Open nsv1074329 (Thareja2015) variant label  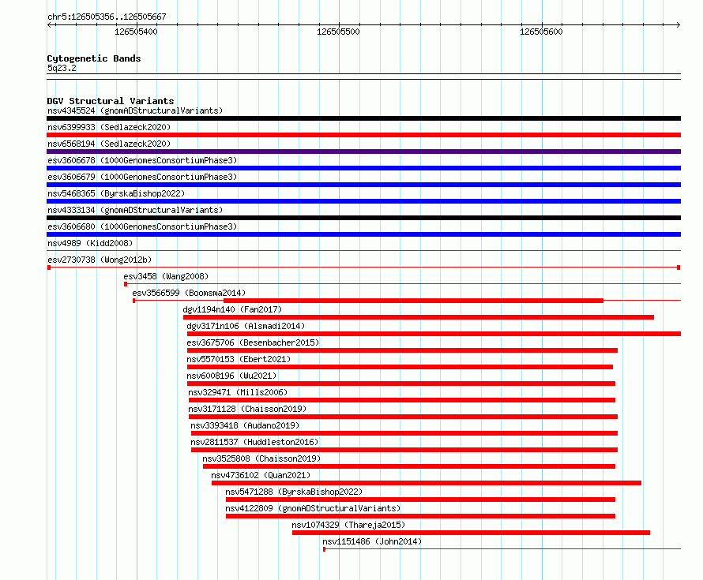[x=348, y=525]
